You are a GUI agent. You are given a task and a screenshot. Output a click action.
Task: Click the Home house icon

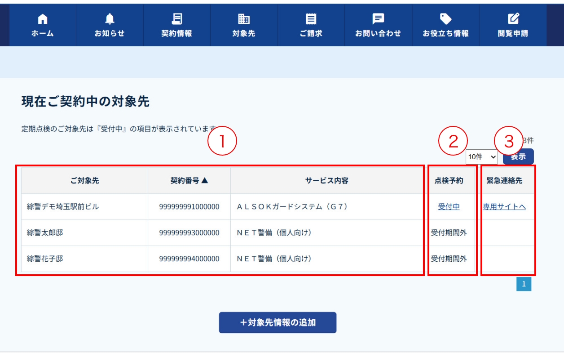tap(43, 19)
